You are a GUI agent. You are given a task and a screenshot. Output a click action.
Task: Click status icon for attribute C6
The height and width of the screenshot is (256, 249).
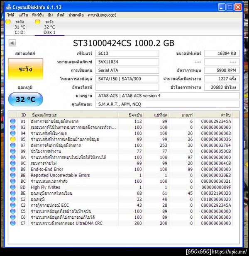pyautogui.click(x=13, y=217)
